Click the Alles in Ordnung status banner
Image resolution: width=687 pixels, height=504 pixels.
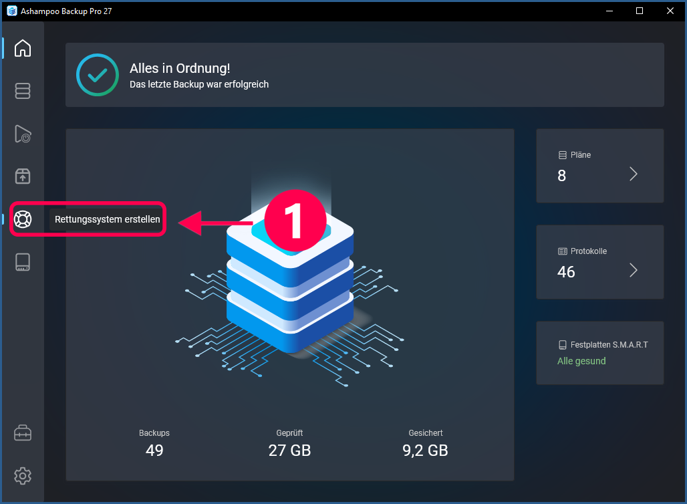click(364, 75)
